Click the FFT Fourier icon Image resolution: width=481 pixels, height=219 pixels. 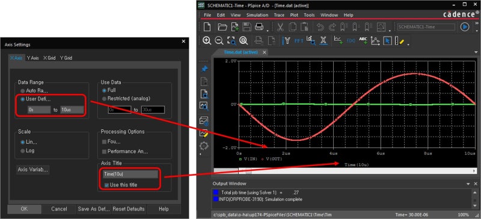(299, 40)
